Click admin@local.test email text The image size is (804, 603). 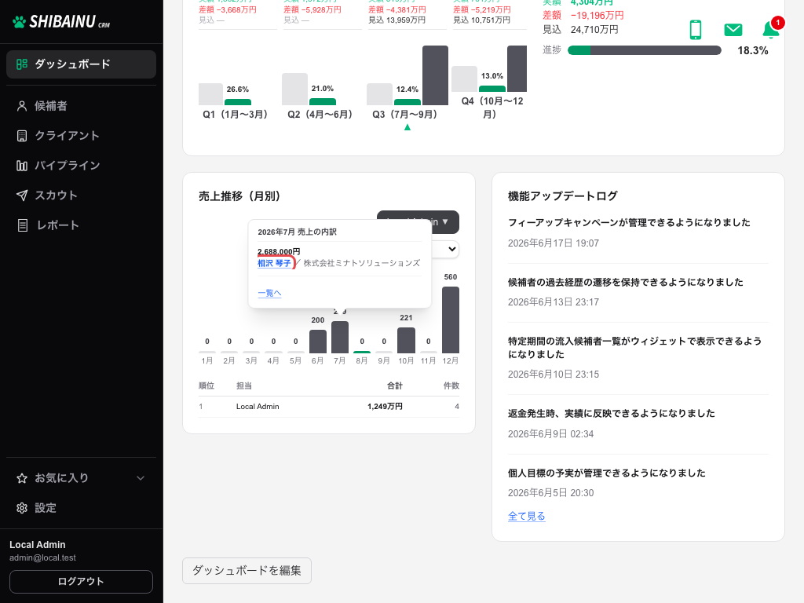(42, 558)
